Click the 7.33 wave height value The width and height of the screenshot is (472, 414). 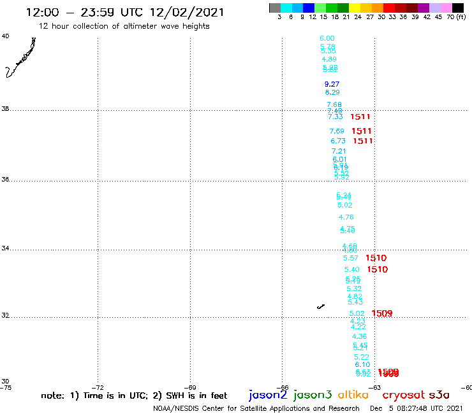click(x=336, y=117)
